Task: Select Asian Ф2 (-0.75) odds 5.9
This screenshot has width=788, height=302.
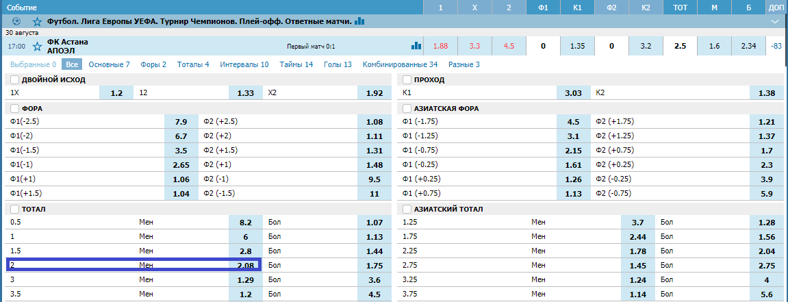Action: (766, 193)
